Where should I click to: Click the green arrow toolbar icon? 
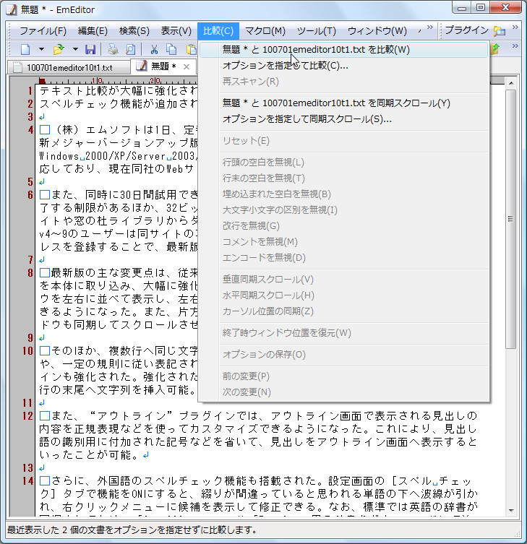point(496,48)
